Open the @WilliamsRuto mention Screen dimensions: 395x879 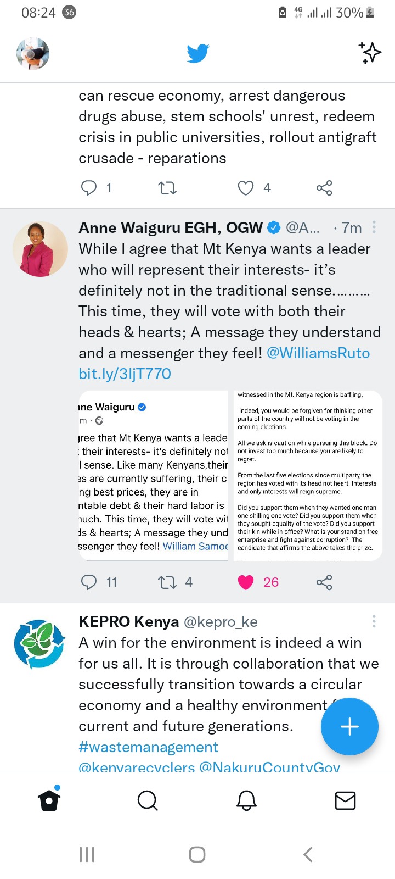click(x=318, y=353)
